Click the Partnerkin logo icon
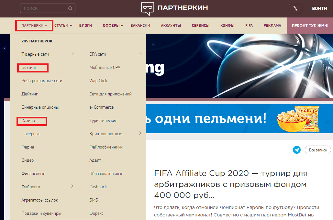Screen dimensions: 333x220 coord(147,8)
